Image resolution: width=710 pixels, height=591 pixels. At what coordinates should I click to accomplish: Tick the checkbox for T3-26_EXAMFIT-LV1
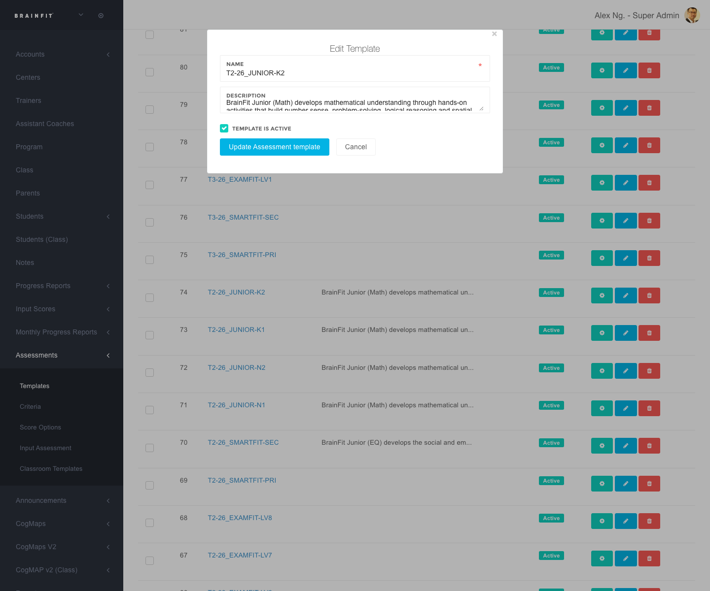[150, 185]
